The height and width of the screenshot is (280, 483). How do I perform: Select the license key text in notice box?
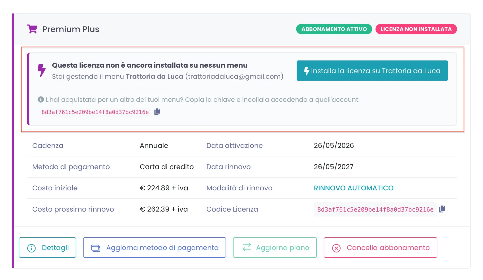[x=95, y=112]
